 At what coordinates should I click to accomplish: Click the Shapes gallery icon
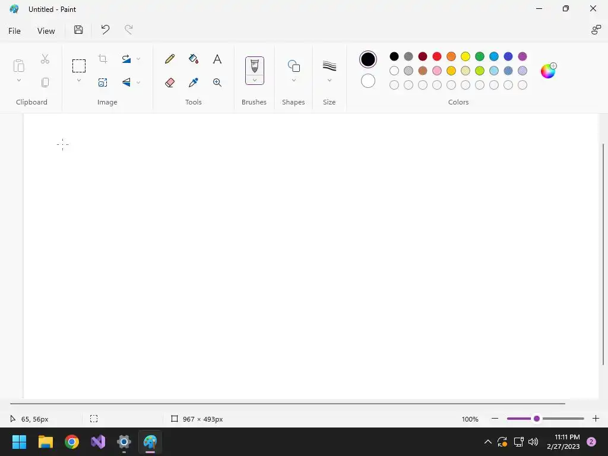[x=293, y=66]
